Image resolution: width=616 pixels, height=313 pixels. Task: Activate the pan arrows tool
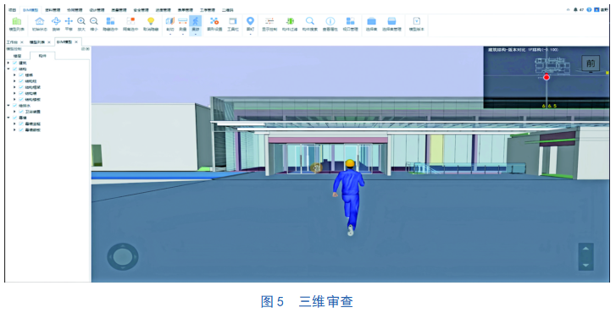tap(69, 21)
